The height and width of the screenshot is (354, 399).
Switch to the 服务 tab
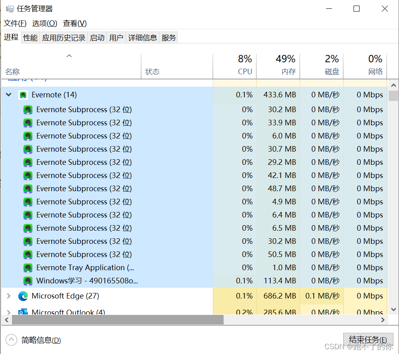(x=169, y=38)
